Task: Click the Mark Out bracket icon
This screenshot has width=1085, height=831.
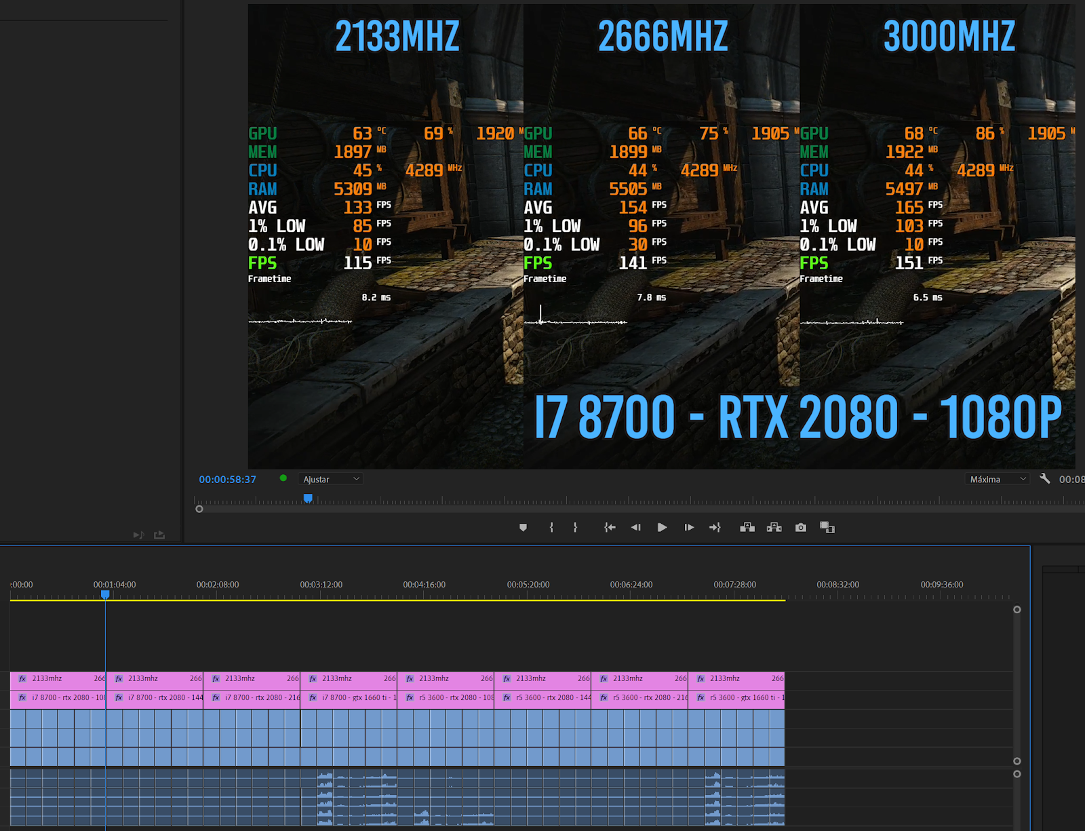Action: click(x=575, y=527)
